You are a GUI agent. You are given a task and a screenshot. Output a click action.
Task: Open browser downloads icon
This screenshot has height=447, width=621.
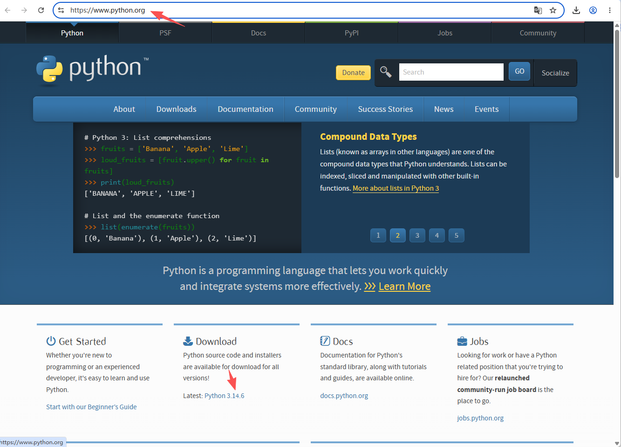[576, 10]
